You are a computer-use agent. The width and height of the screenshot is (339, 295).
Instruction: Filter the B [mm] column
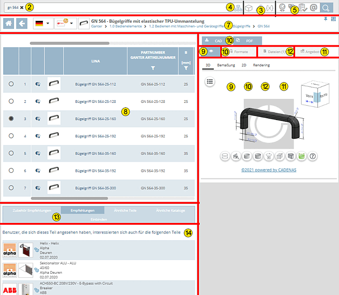(186, 68)
